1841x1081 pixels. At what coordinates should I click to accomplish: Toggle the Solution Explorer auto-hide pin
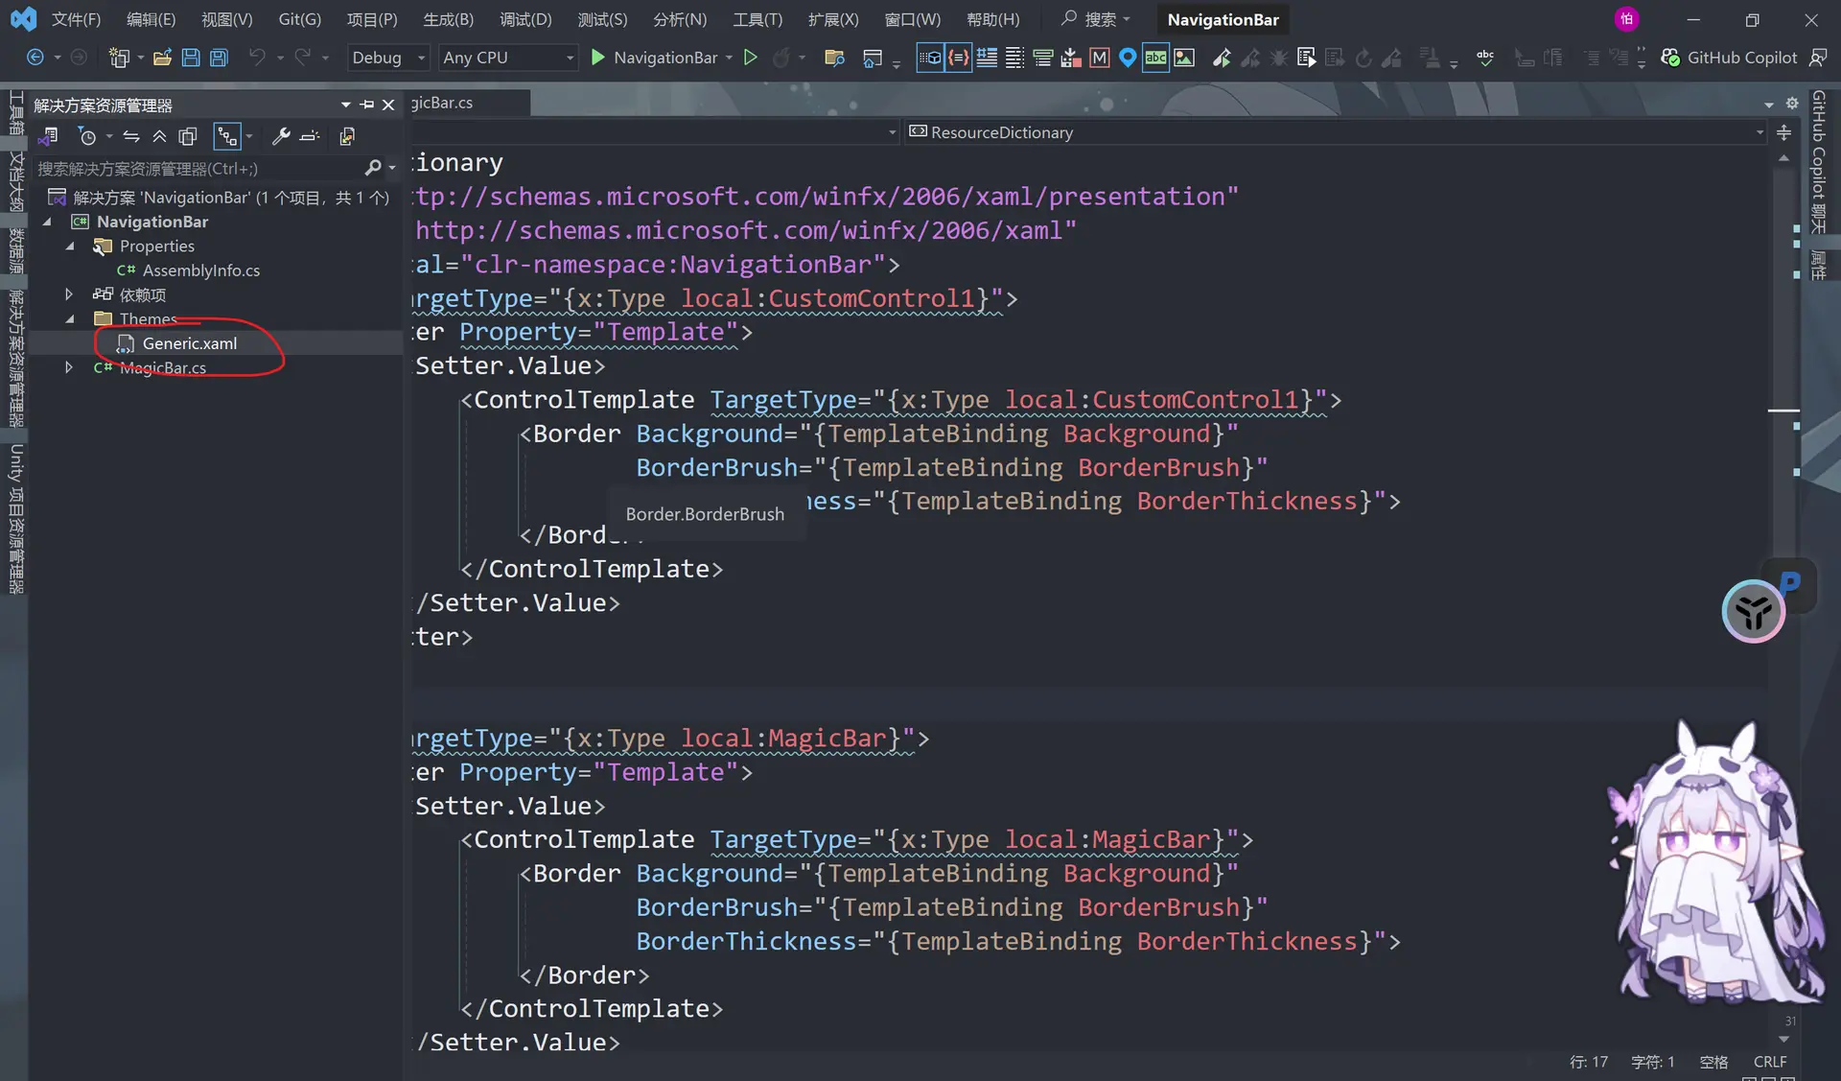tap(367, 105)
